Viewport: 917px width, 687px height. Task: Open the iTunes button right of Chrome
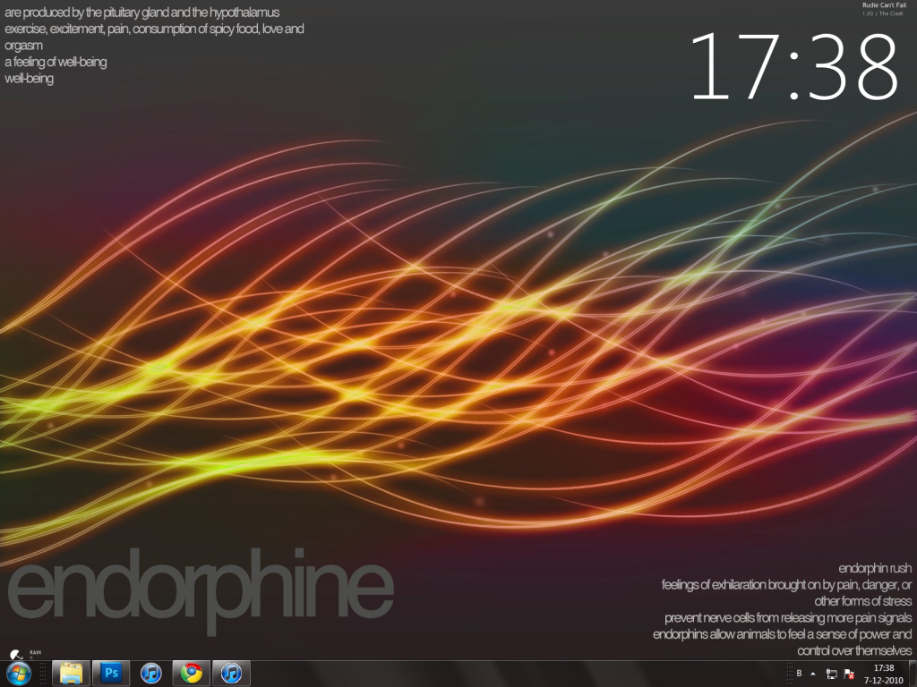pos(231,674)
